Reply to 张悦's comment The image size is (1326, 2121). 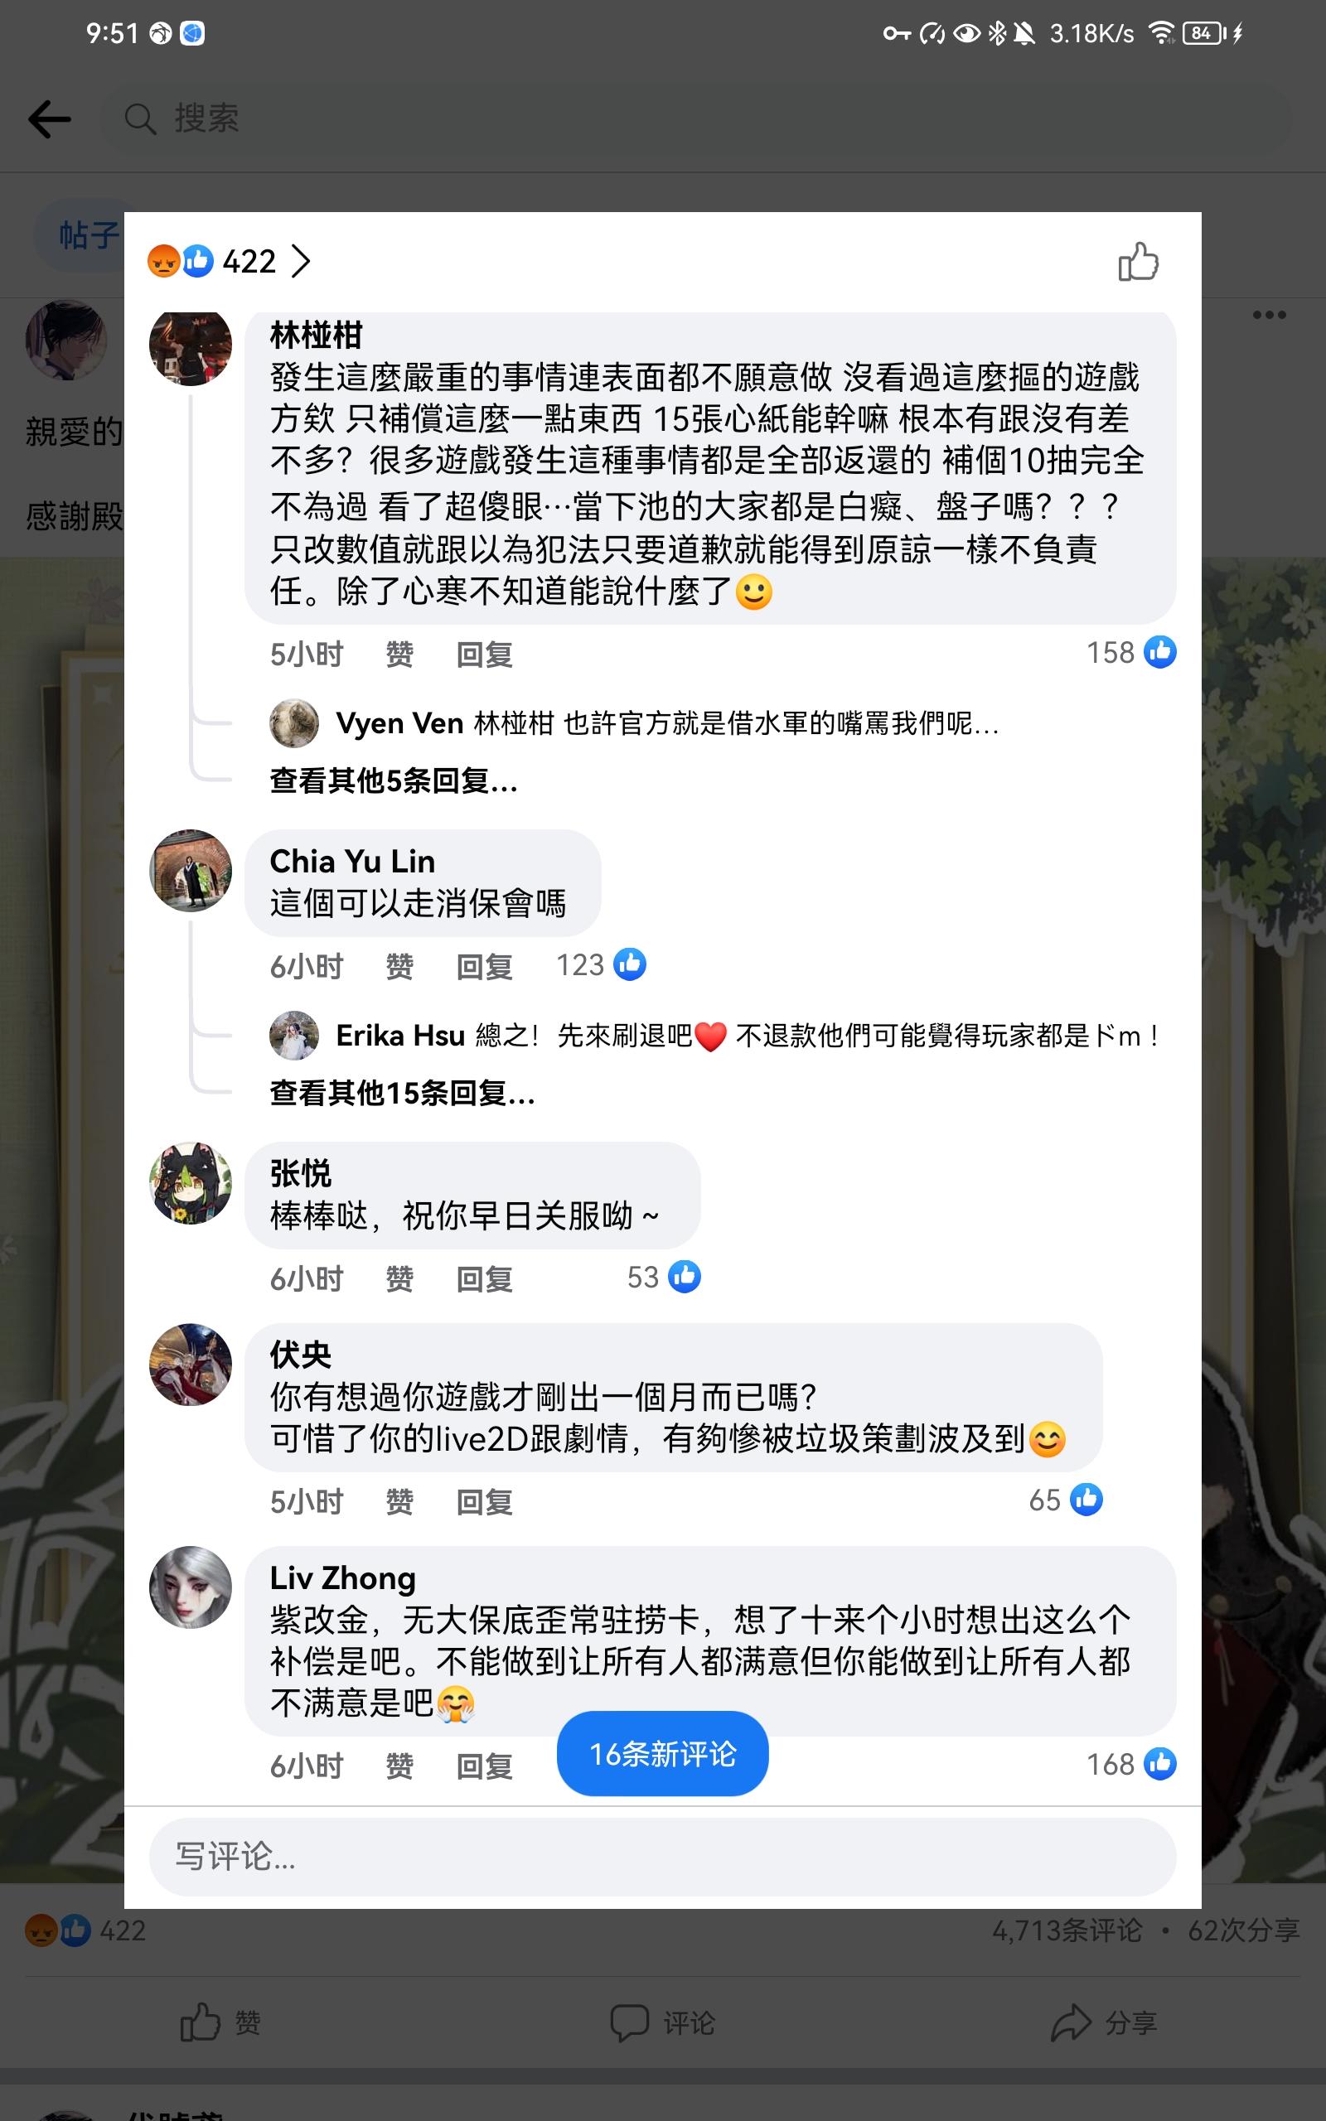pyautogui.click(x=484, y=1278)
